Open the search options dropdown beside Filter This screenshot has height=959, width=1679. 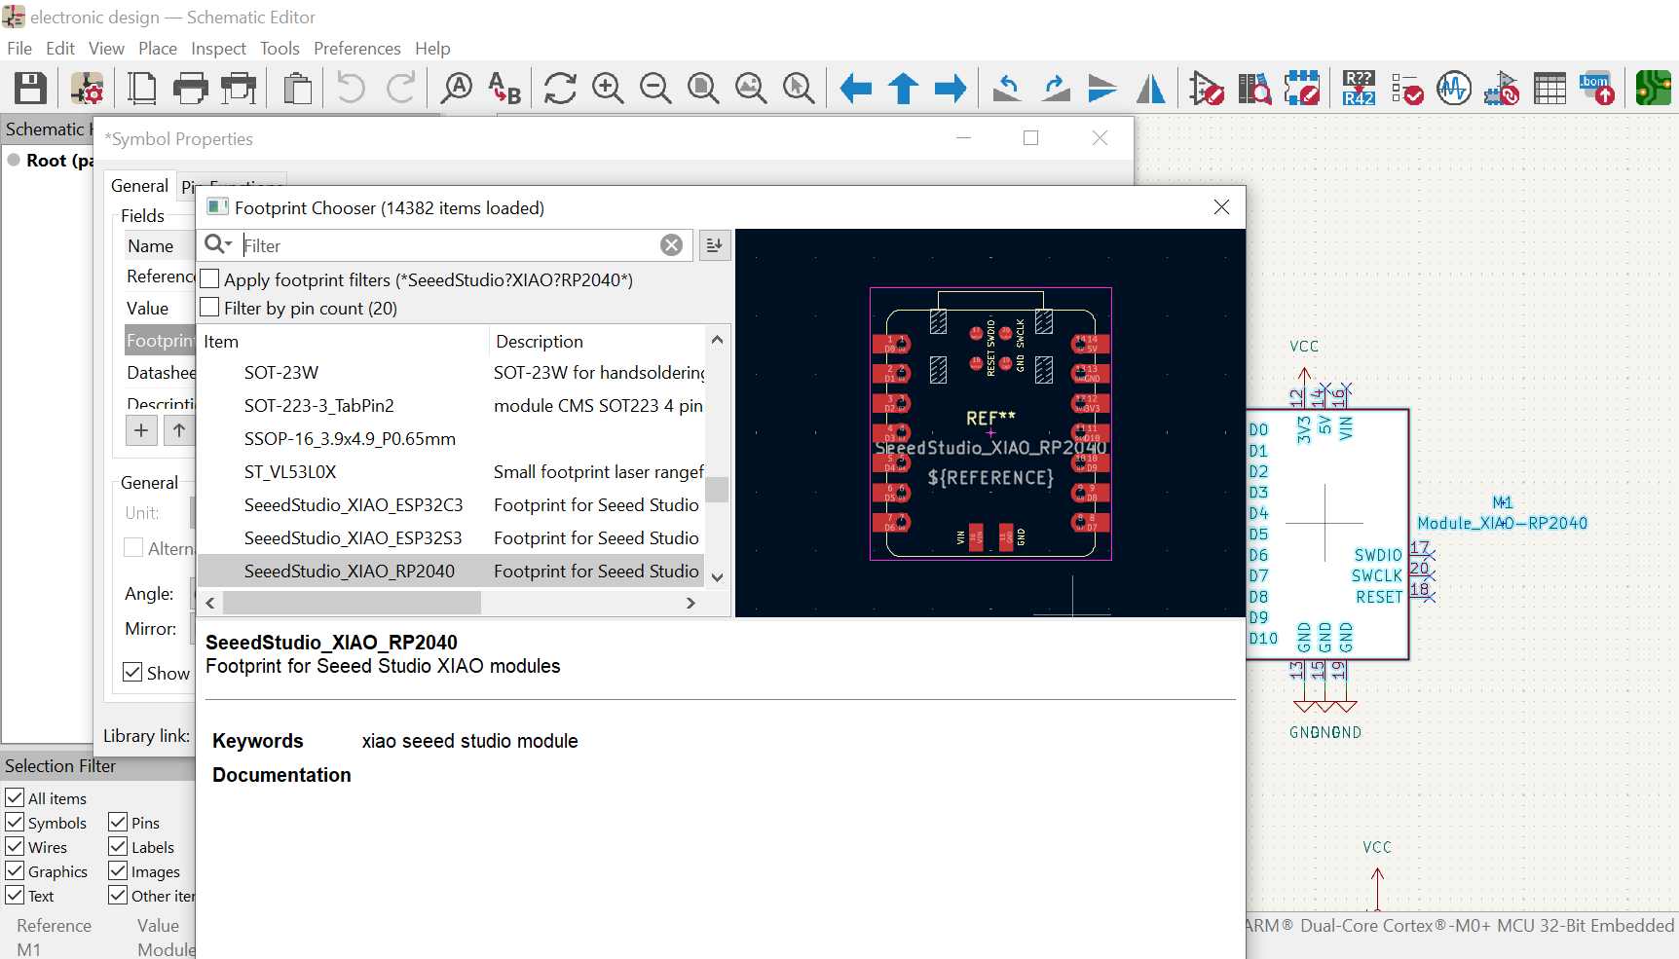tap(218, 244)
